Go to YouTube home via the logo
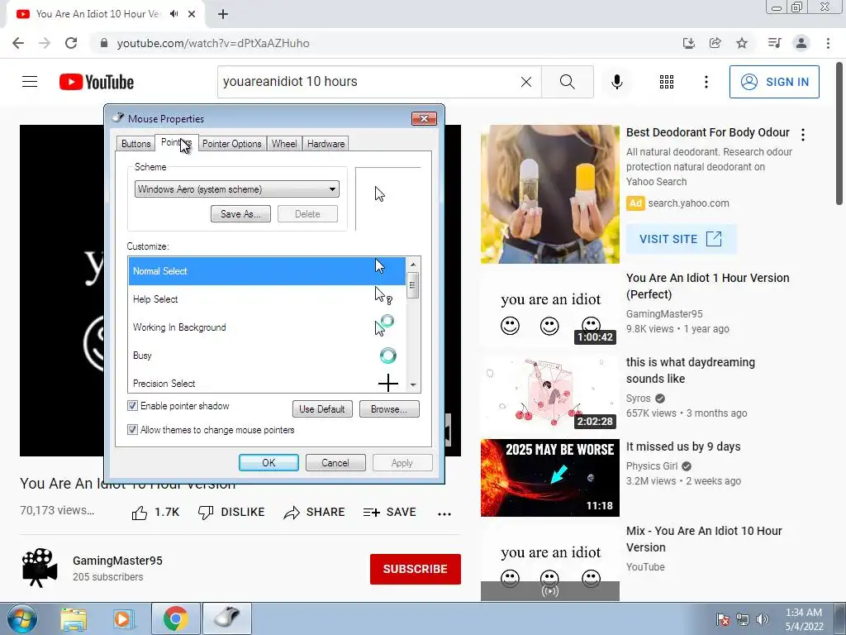Image resolution: width=846 pixels, height=635 pixels. pos(97,82)
